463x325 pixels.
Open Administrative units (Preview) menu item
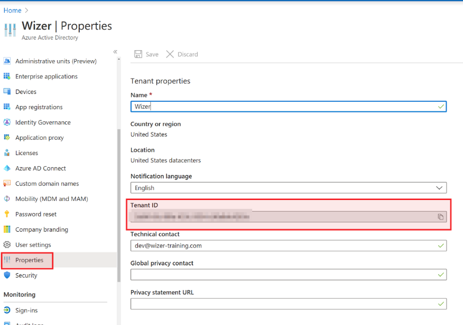click(x=56, y=61)
